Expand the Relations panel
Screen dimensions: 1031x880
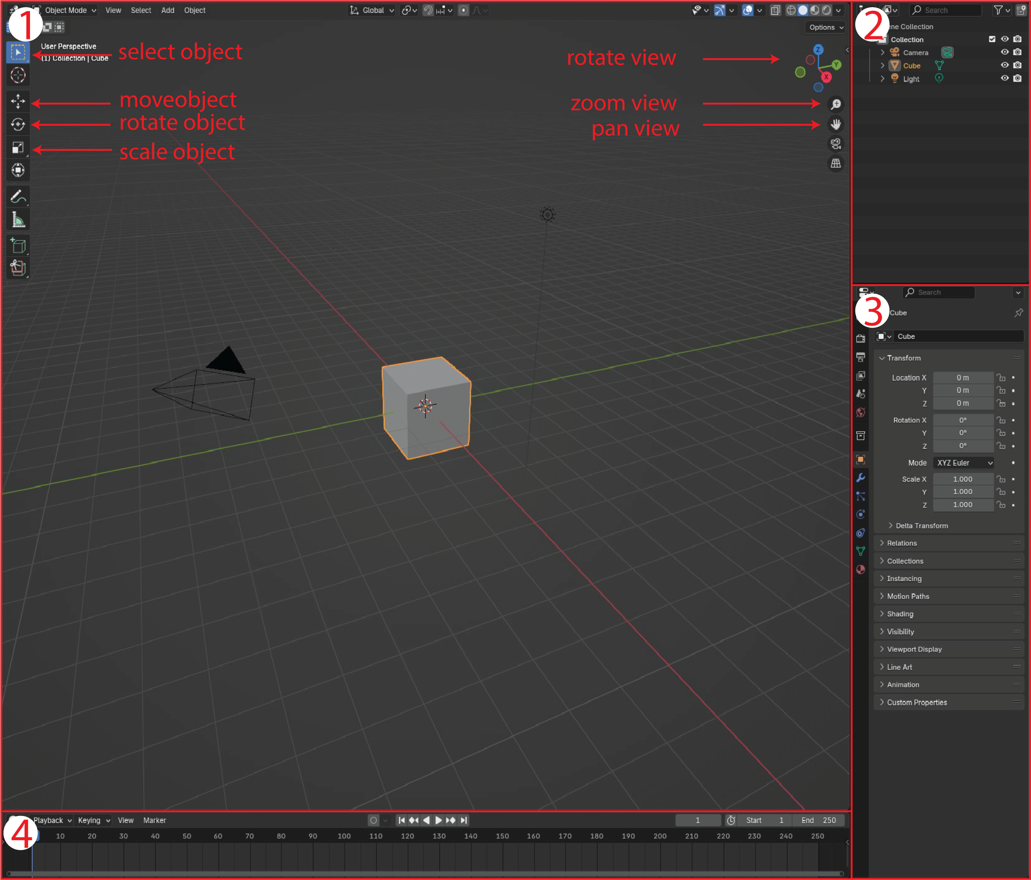[x=949, y=543]
